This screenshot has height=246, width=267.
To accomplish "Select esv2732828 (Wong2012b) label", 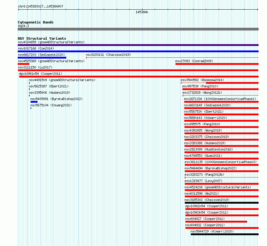I will click(202, 93).
